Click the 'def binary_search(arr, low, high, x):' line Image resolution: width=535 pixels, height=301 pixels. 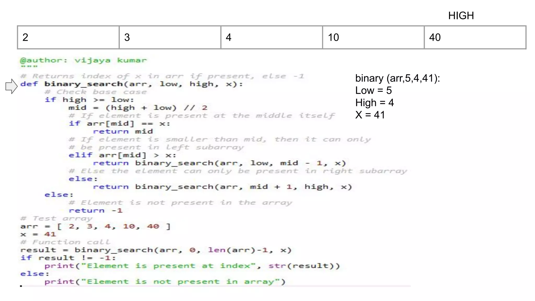(x=132, y=84)
